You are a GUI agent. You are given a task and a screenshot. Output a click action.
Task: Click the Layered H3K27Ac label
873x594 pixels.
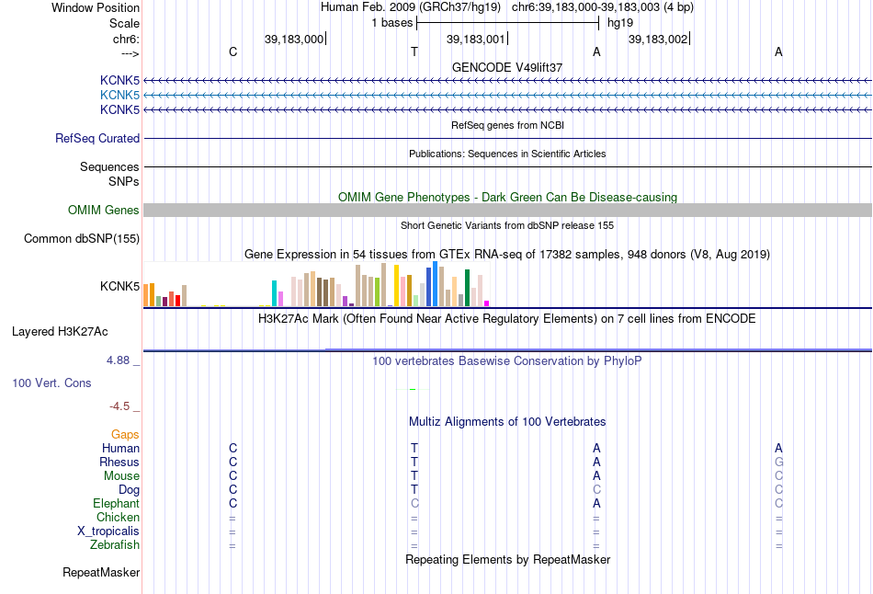60,332
